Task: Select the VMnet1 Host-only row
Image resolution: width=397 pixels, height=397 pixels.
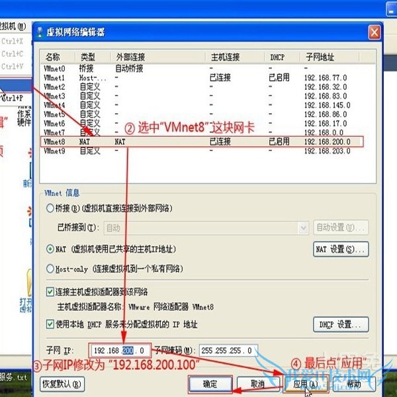Action: [x=208, y=77]
